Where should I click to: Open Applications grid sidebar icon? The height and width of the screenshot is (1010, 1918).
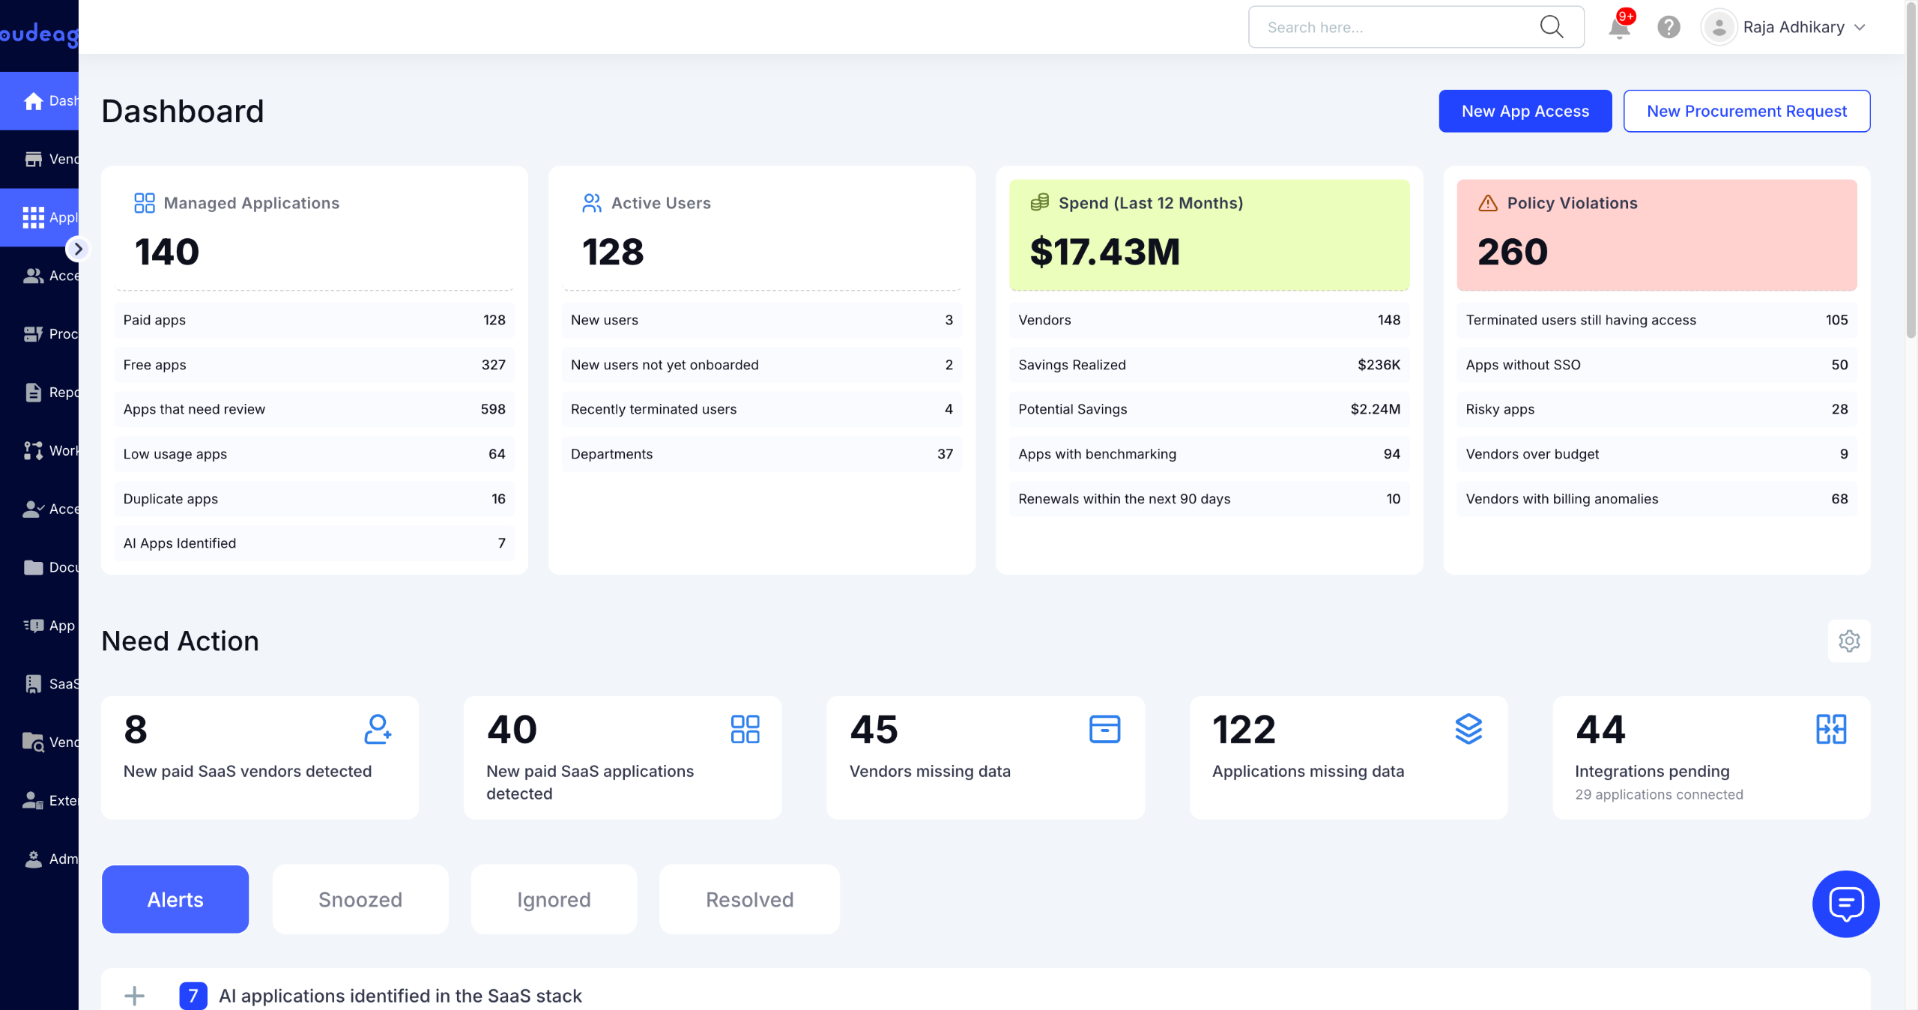point(33,217)
